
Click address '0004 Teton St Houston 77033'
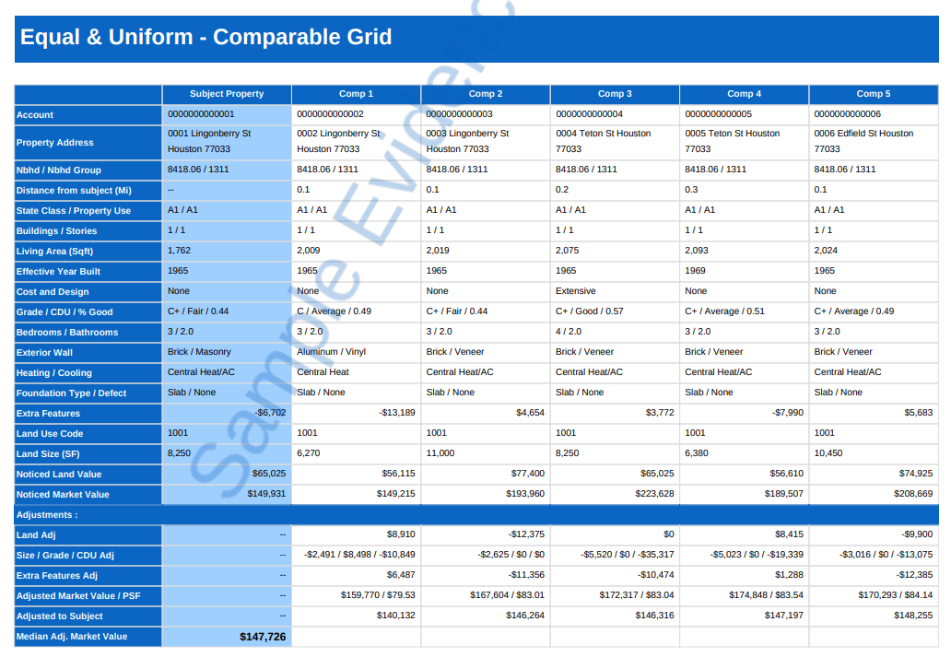pos(603,141)
